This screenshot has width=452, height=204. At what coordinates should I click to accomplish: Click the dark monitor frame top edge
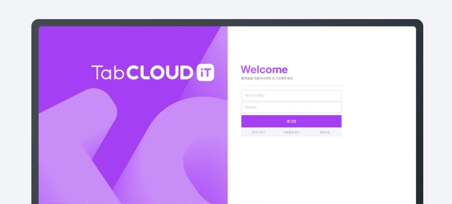pos(227,23)
